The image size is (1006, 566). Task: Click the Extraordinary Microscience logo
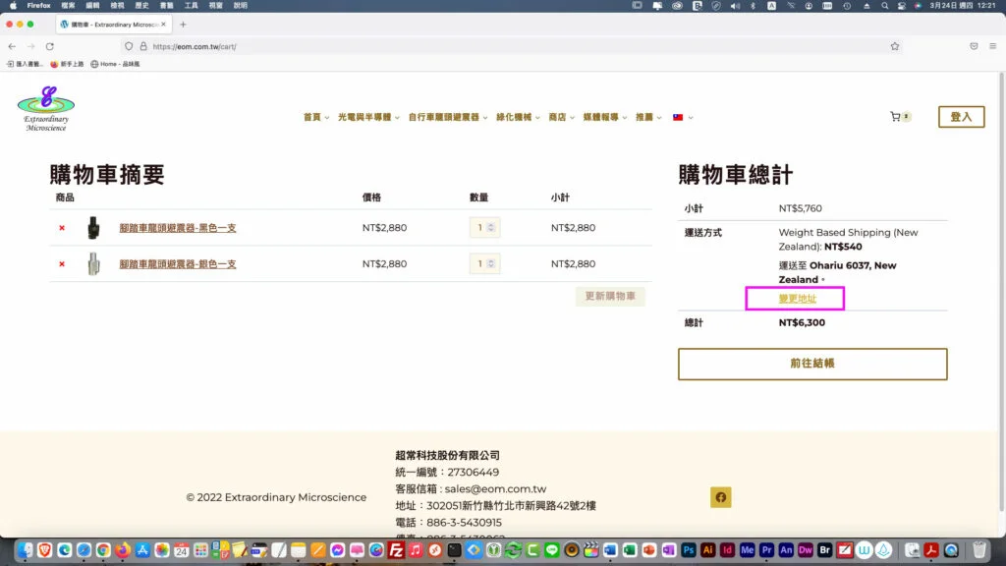(46, 108)
